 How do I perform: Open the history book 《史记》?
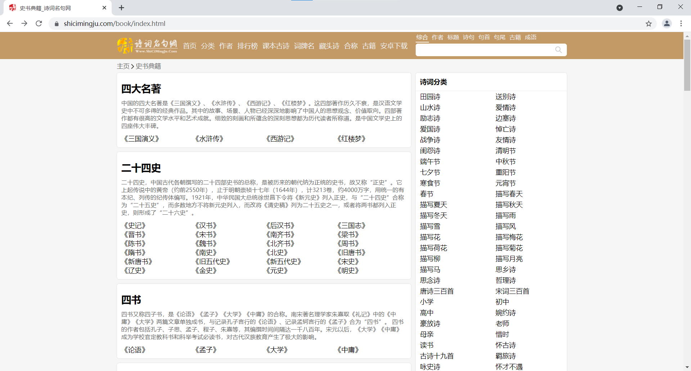pyautogui.click(x=135, y=225)
